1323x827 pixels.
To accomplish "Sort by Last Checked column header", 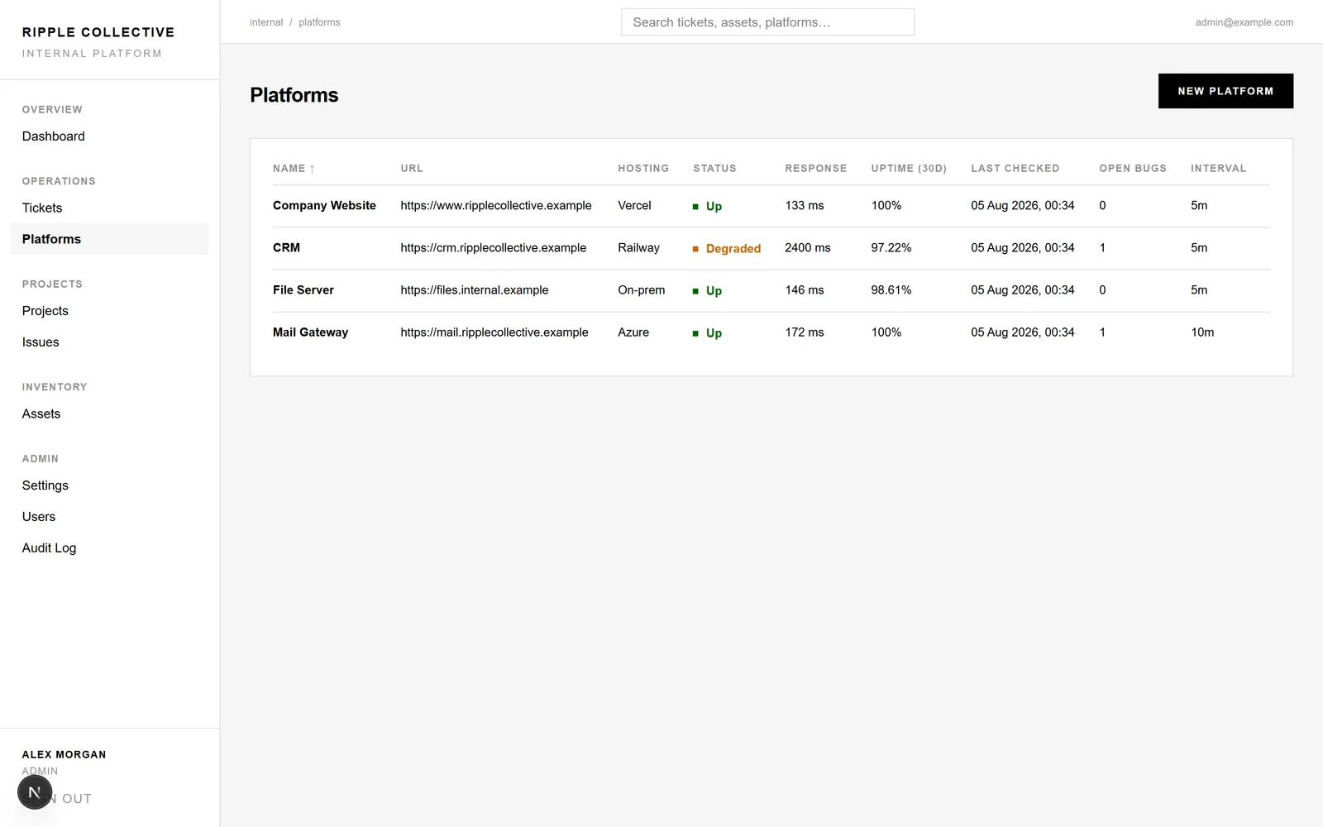I will [x=1015, y=168].
